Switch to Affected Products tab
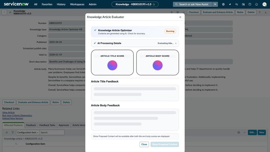270x152 pixels. coord(13,125)
